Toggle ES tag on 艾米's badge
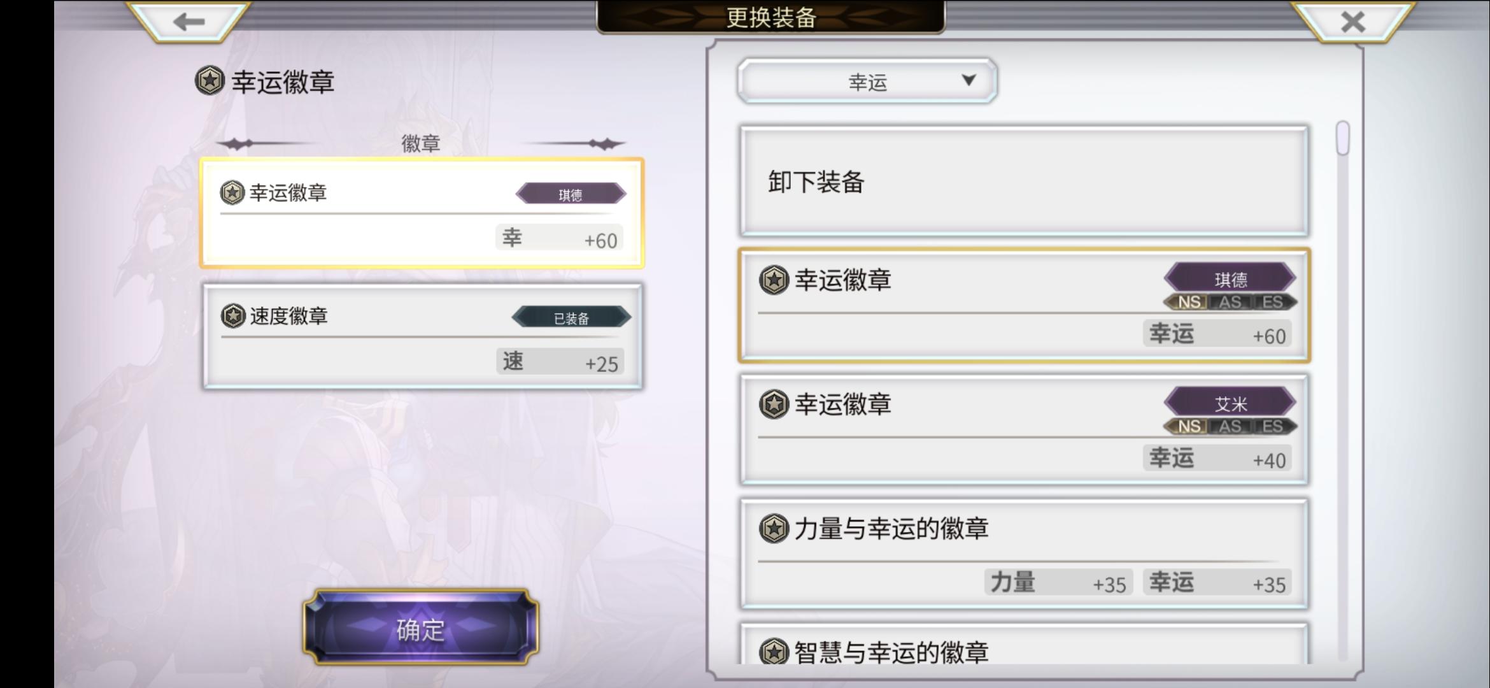The width and height of the screenshot is (1490, 688). [1272, 426]
